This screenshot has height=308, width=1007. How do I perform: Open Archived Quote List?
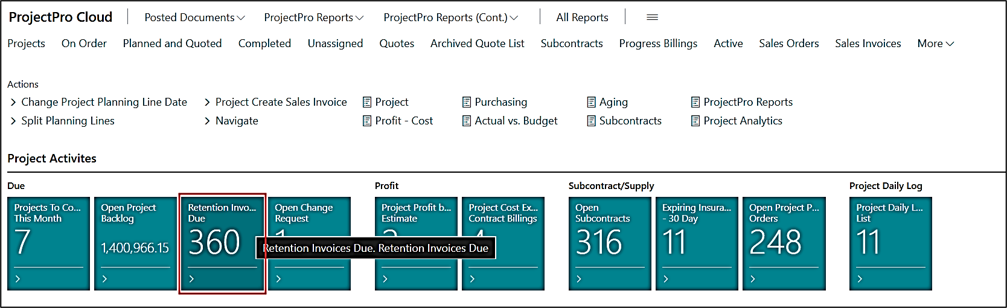tap(477, 43)
